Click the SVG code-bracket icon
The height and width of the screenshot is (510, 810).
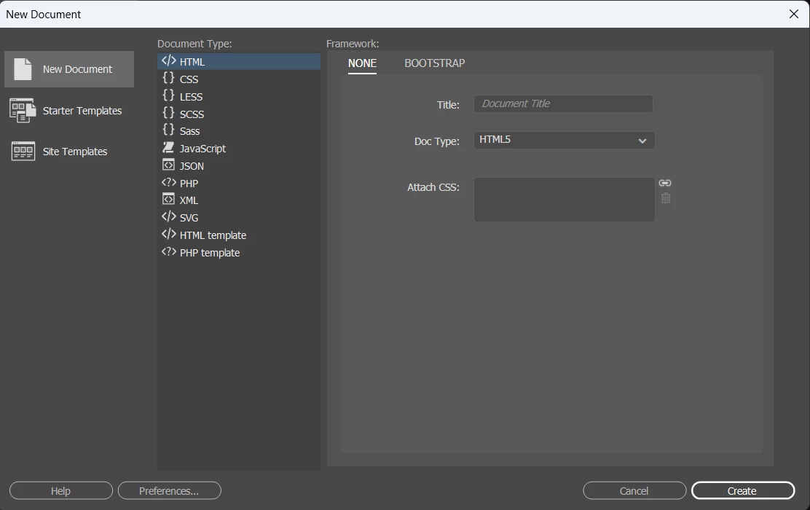click(169, 216)
